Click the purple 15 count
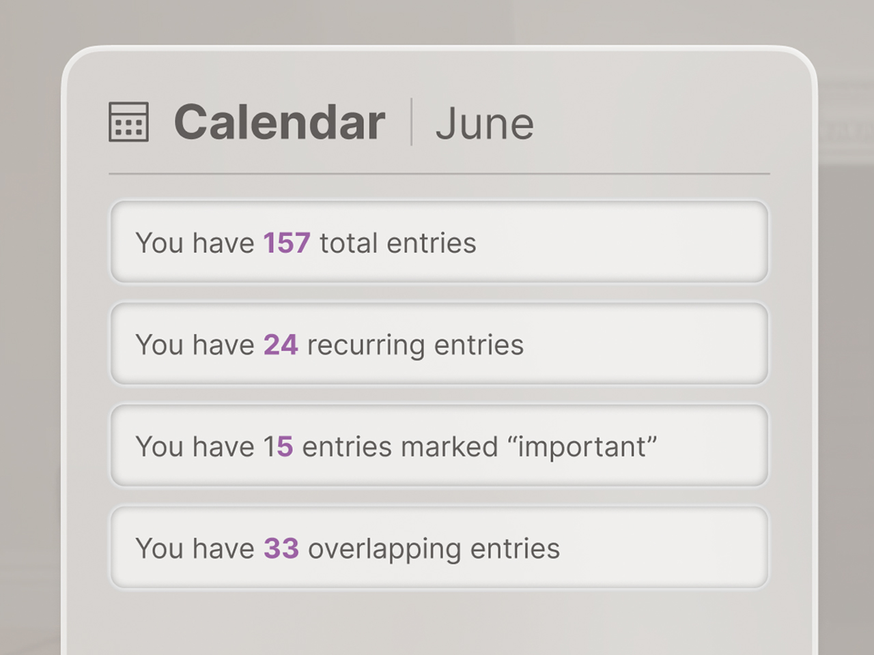Screen dimensions: 874x655 278,446
